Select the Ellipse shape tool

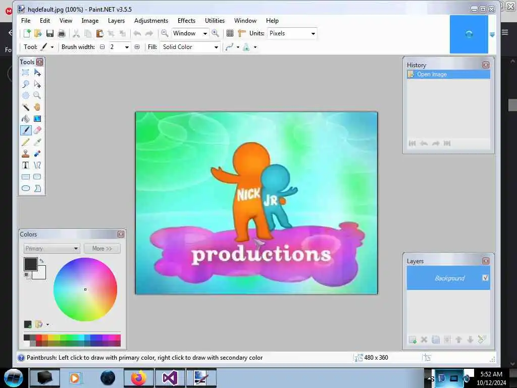pyautogui.click(x=25, y=188)
